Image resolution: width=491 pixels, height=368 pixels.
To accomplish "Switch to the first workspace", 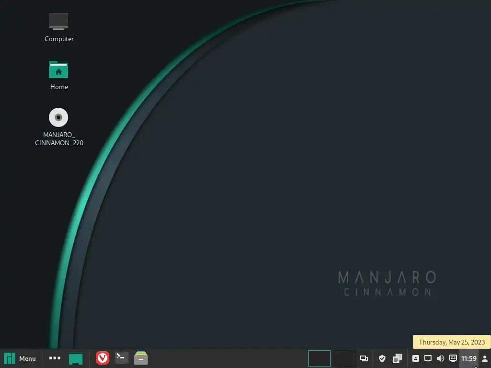I will click(x=320, y=358).
